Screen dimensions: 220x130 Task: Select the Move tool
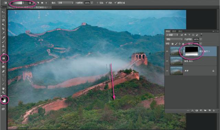3,12
